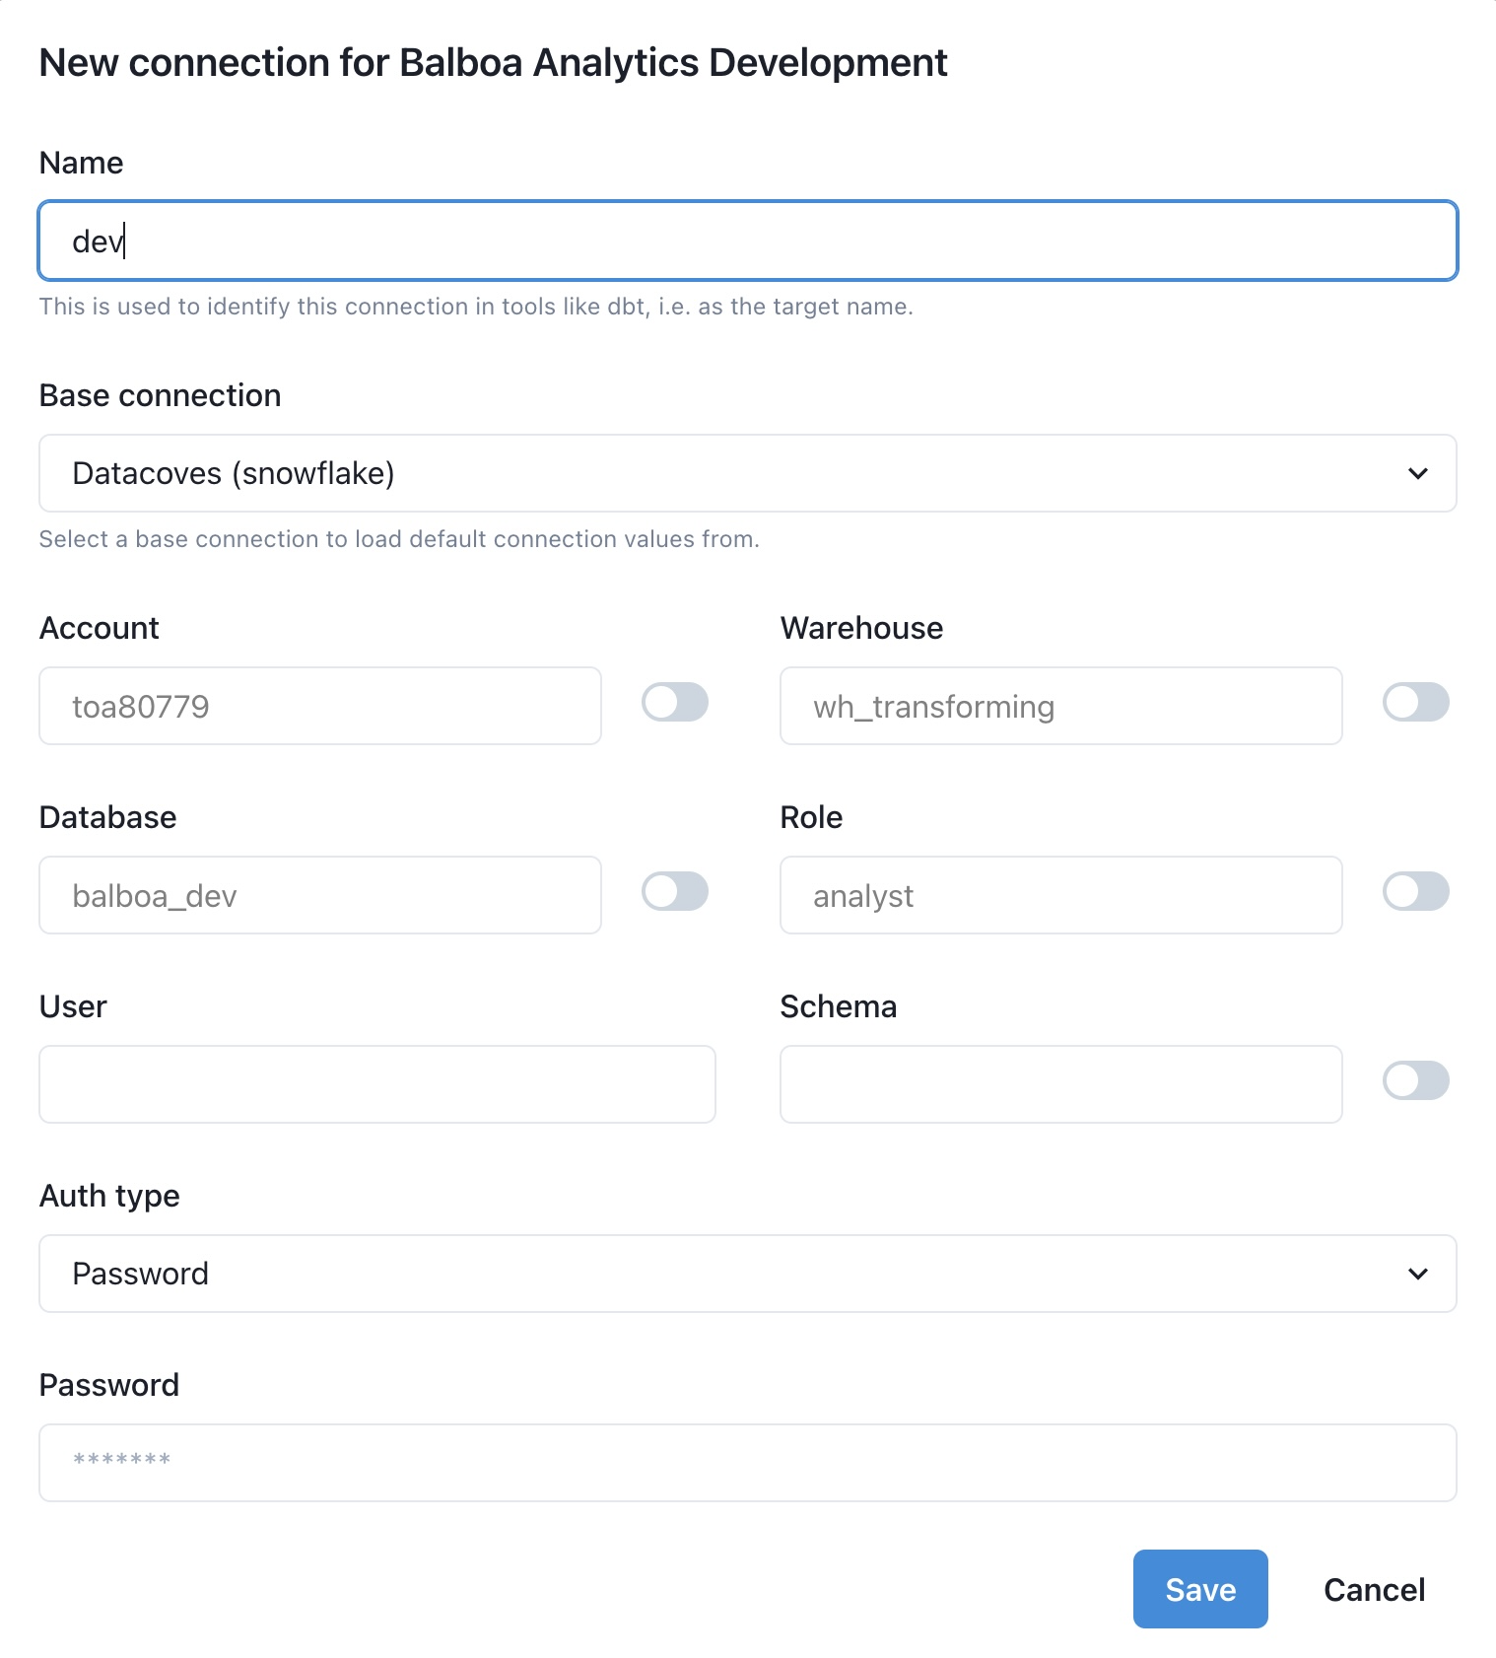The width and height of the screenshot is (1496, 1658).
Task: Click the Role field analyst
Action: [1061, 895]
